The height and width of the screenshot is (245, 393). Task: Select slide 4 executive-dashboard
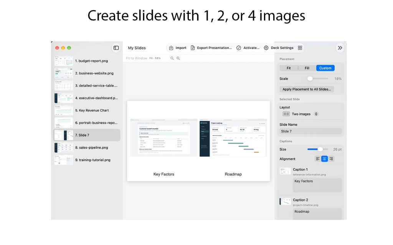tap(87, 98)
